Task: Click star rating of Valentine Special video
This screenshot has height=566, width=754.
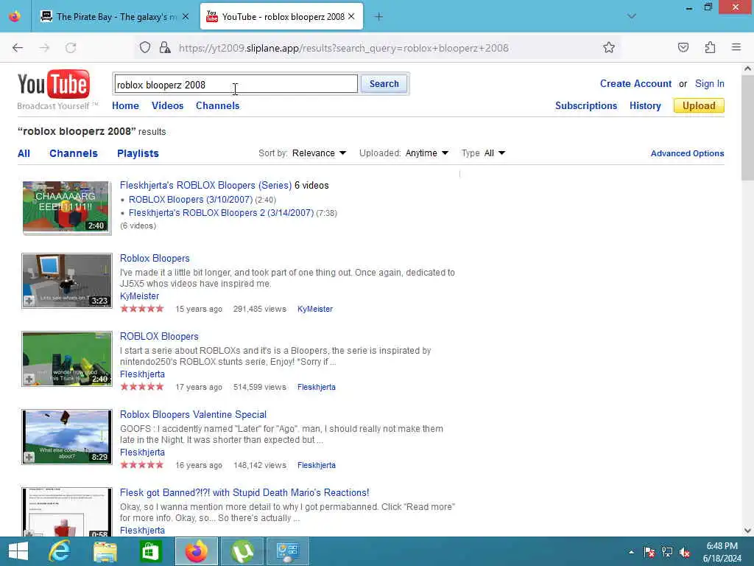Action: coord(142,465)
